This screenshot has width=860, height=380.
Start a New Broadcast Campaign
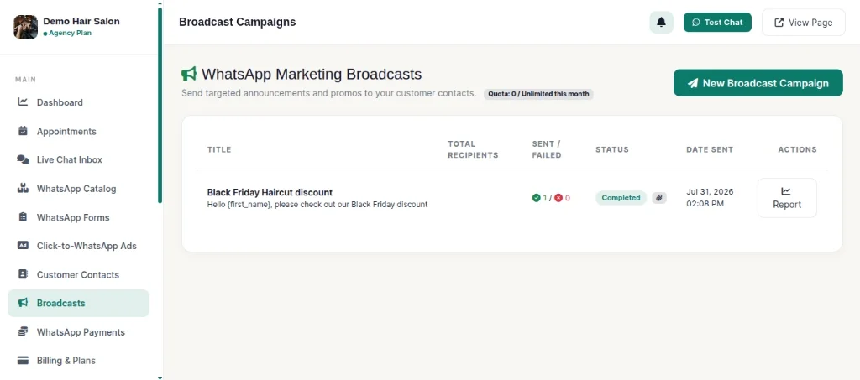[x=758, y=83]
